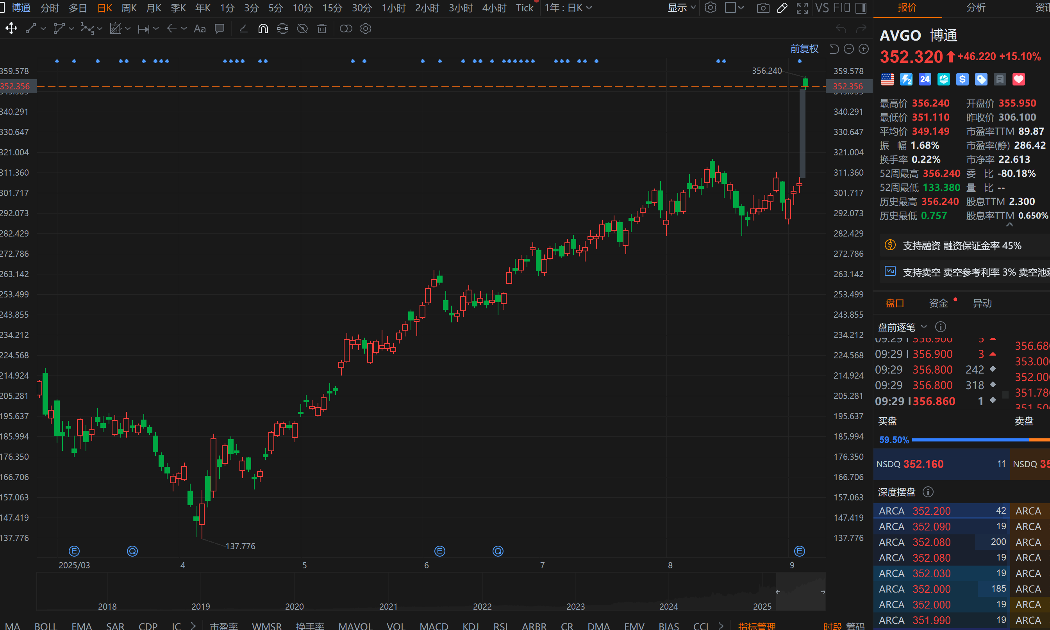This screenshot has height=630, width=1050.
Task: Grab the left handle of timeline range slider
Action: pyautogui.click(x=778, y=592)
